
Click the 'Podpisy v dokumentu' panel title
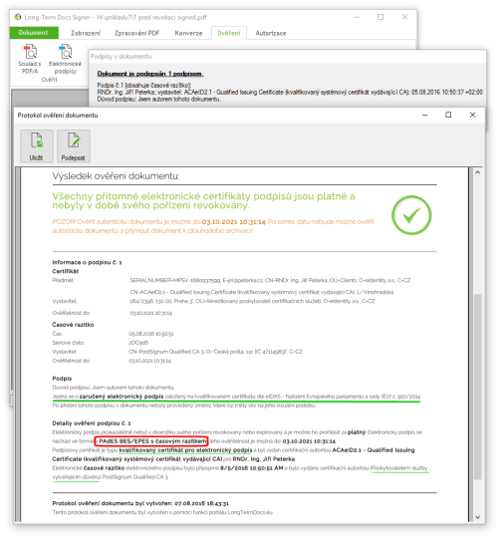click(x=121, y=56)
